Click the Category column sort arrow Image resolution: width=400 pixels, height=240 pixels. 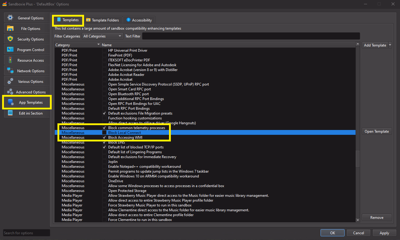pos(98,45)
